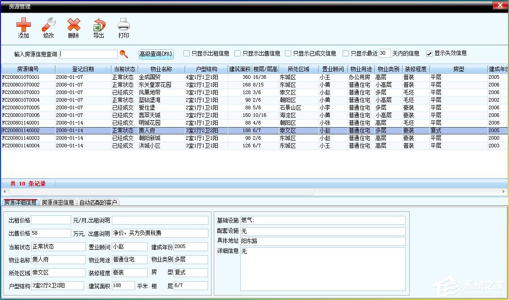The image size is (509, 300).
Task: Select row FC200801070001
Action: point(254,77)
